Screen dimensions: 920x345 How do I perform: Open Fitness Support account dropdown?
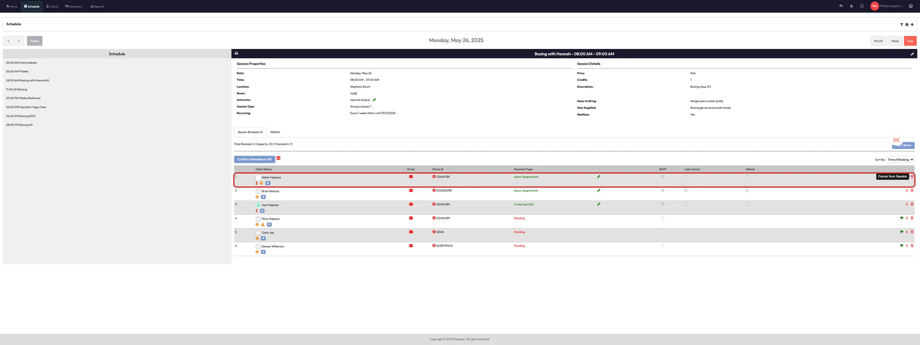[x=892, y=6]
